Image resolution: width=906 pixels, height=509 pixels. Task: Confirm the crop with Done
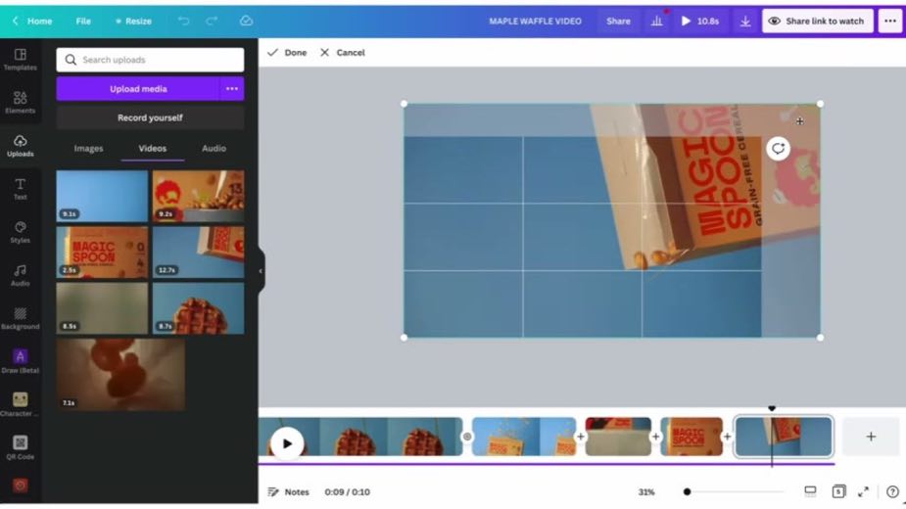[287, 53]
